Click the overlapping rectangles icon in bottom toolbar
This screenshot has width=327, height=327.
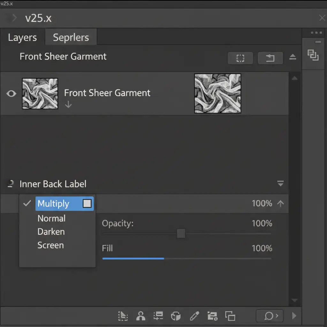[230, 316]
